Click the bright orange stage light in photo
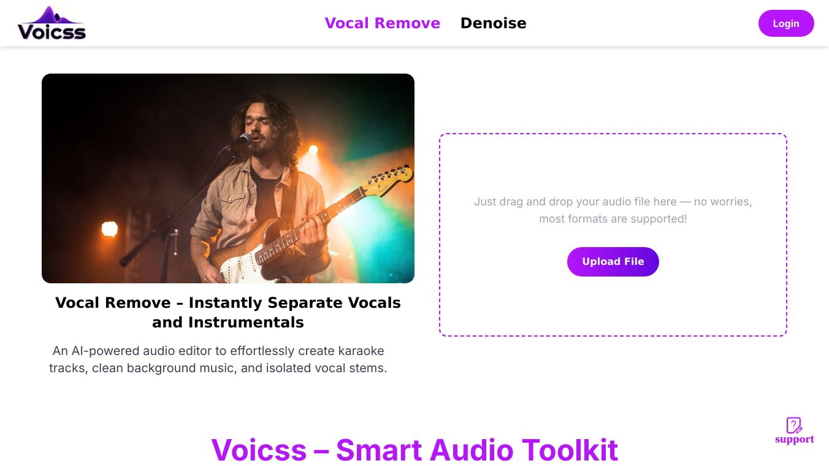 109,229
